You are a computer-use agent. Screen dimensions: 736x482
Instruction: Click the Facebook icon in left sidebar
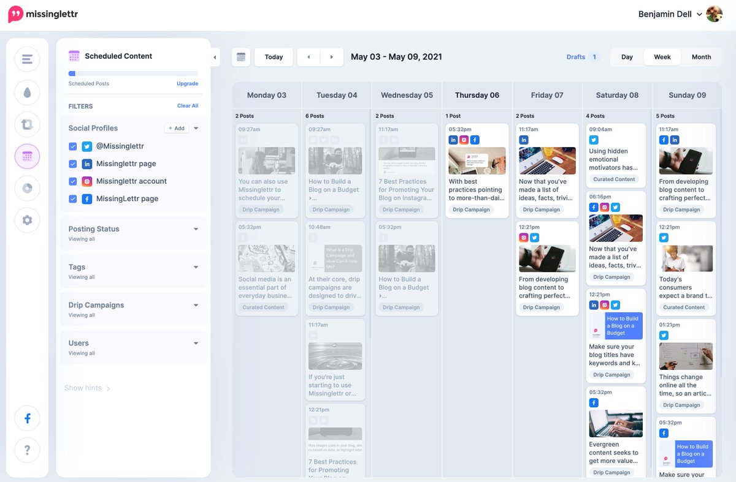point(27,418)
